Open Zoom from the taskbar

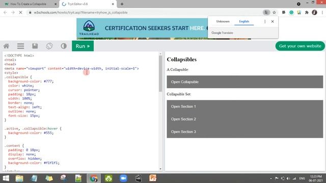click(123, 178)
